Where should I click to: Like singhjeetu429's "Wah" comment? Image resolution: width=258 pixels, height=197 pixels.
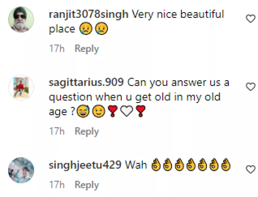pyautogui.click(x=250, y=170)
